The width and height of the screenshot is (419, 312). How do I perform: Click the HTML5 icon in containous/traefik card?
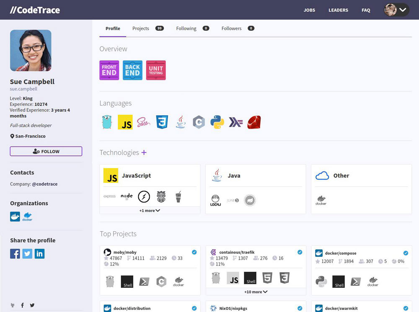[267, 278]
